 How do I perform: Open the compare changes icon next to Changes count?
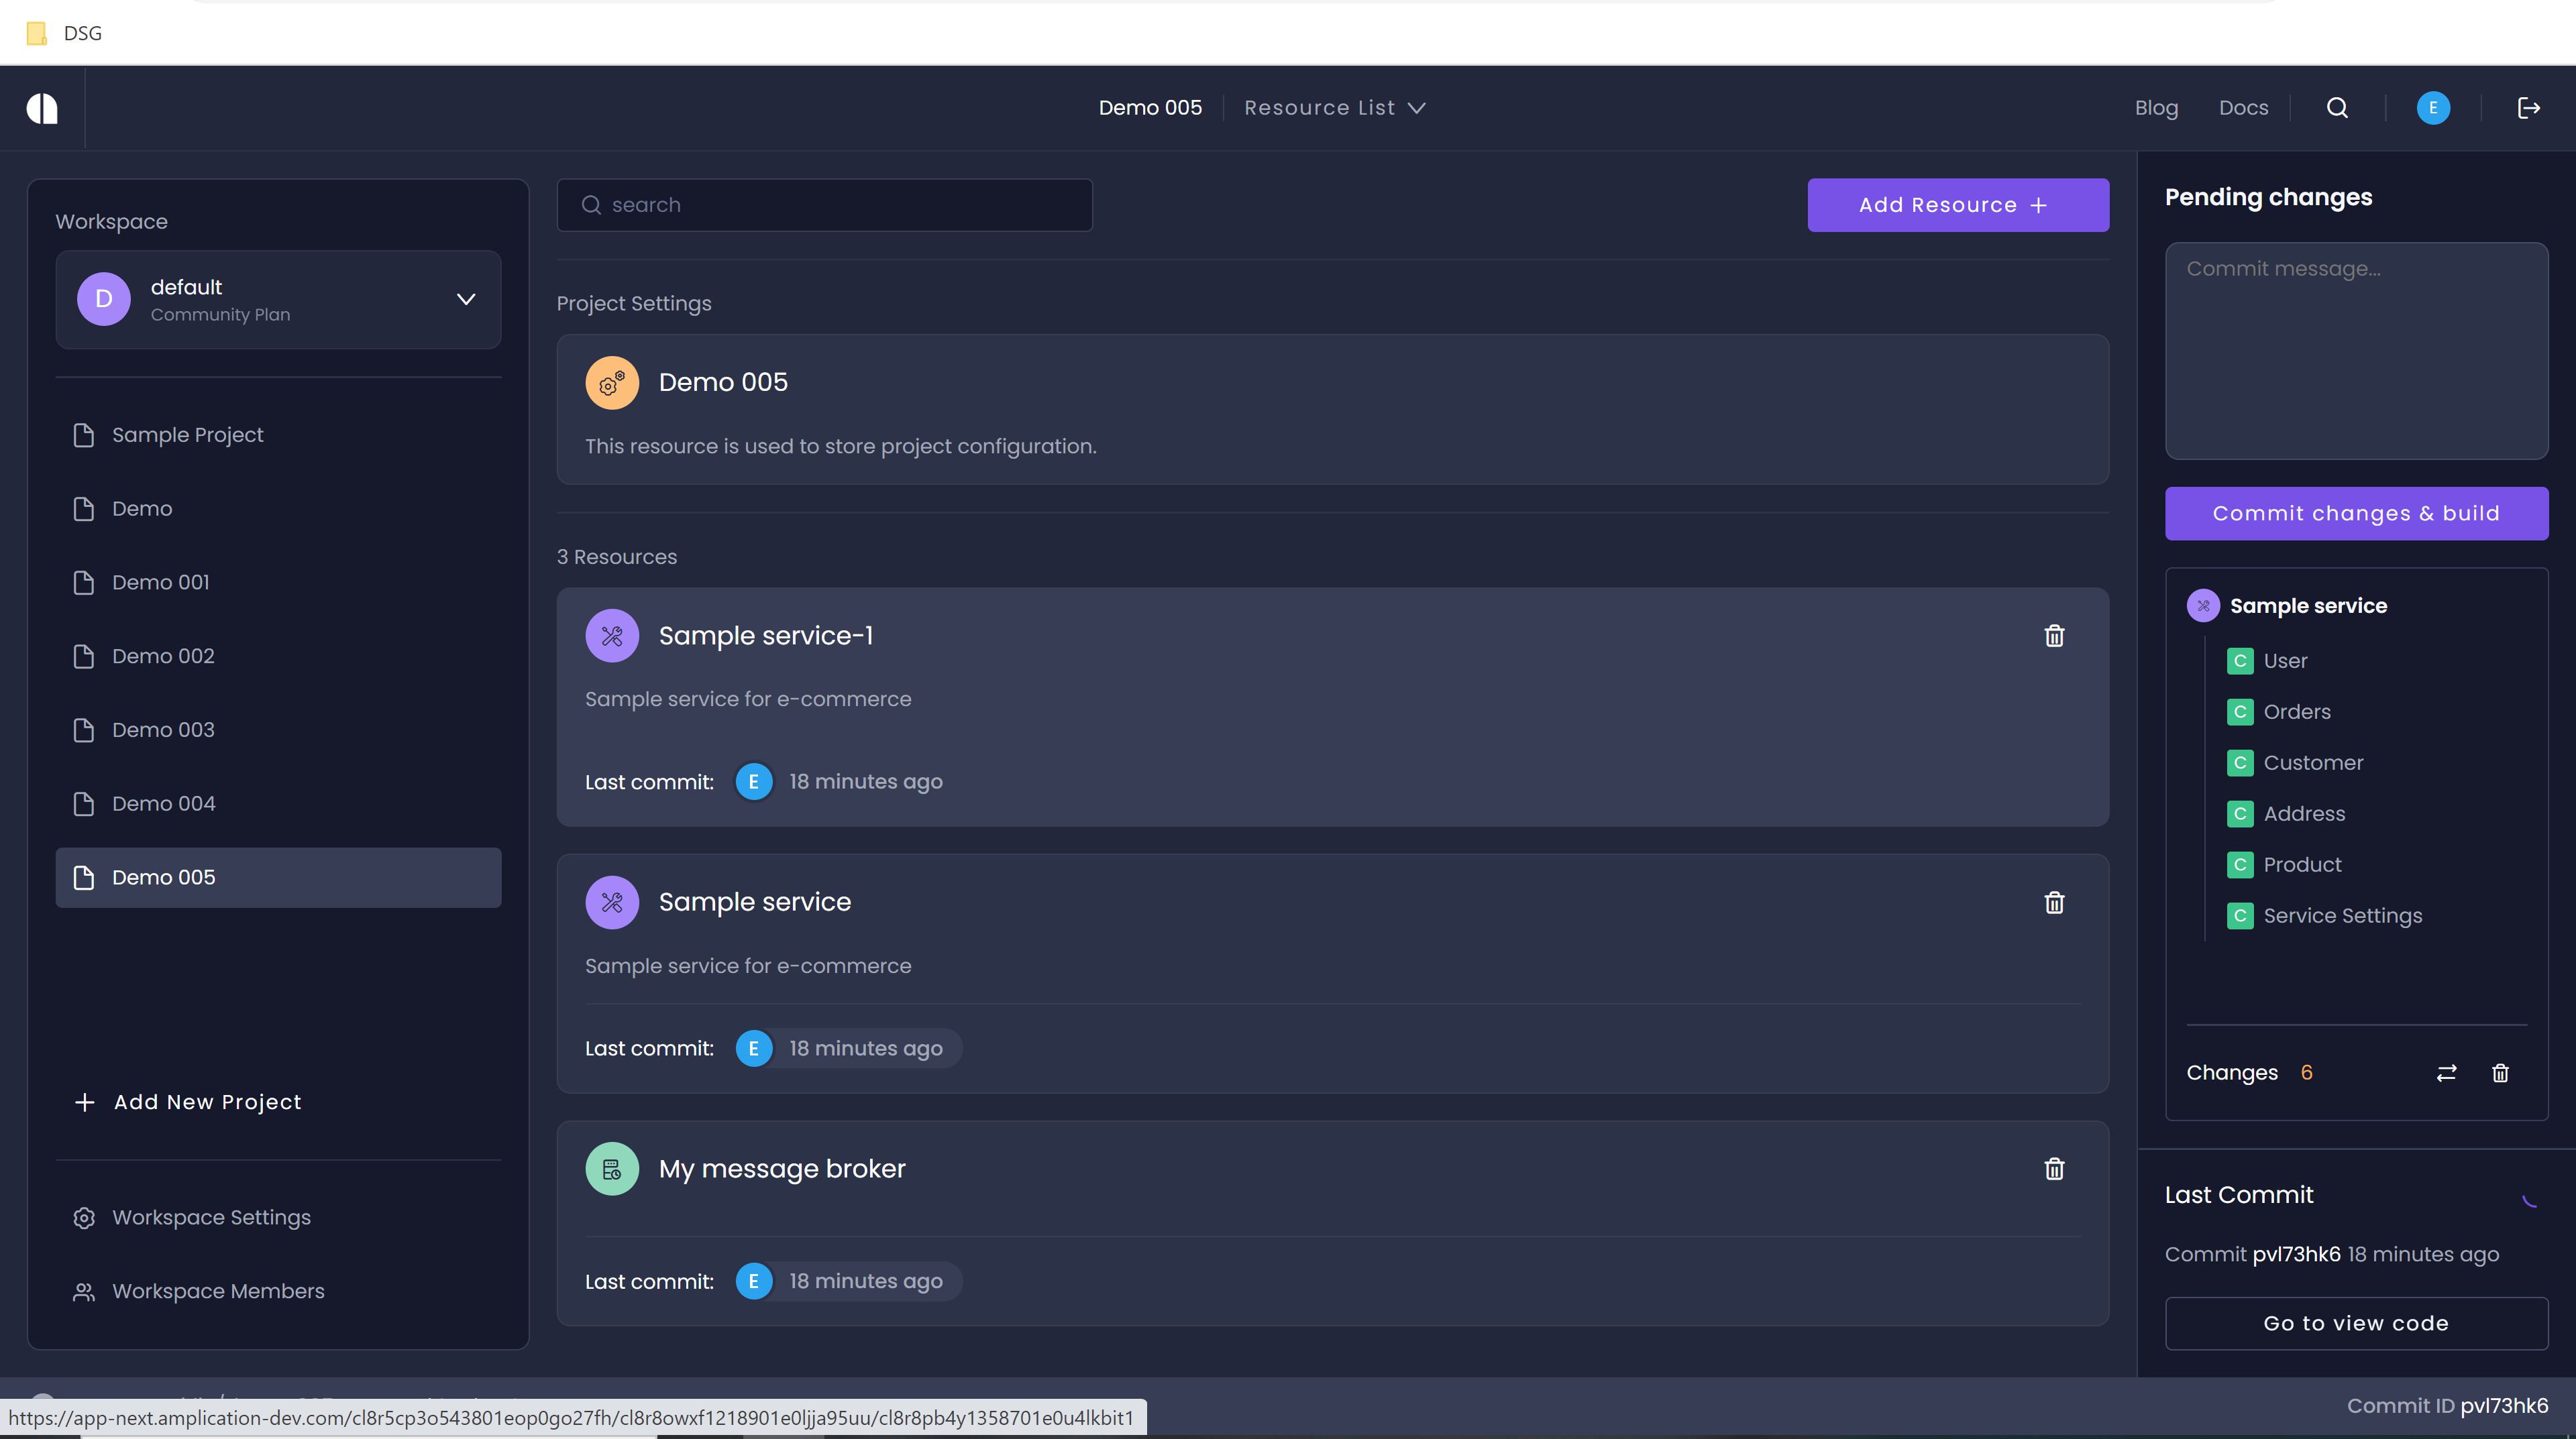click(2446, 1072)
